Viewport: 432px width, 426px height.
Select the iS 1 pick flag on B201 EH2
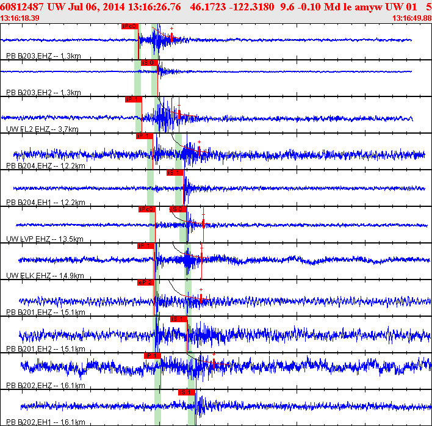click(178, 319)
